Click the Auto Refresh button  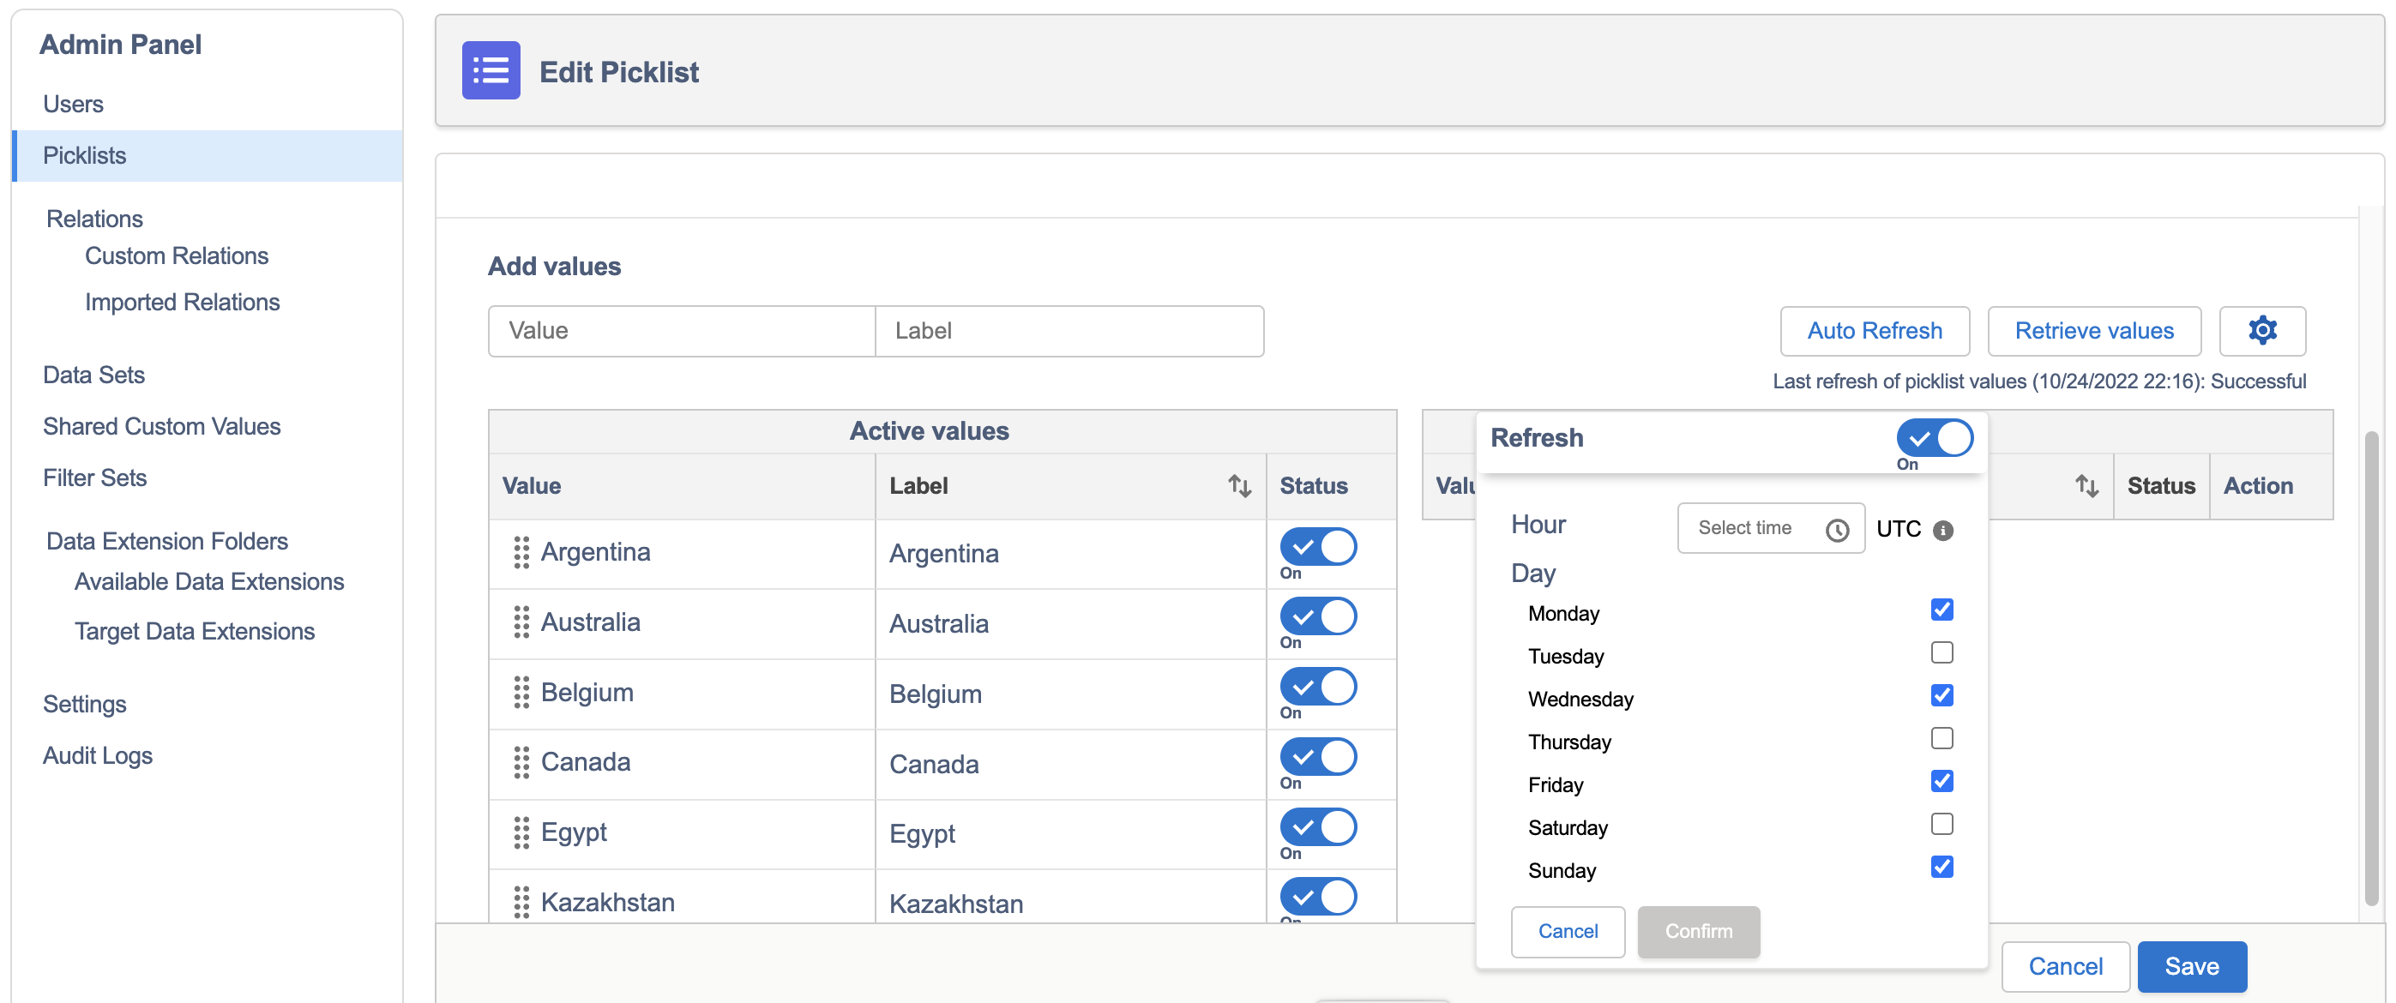pyautogui.click(x=1875, y=331)
